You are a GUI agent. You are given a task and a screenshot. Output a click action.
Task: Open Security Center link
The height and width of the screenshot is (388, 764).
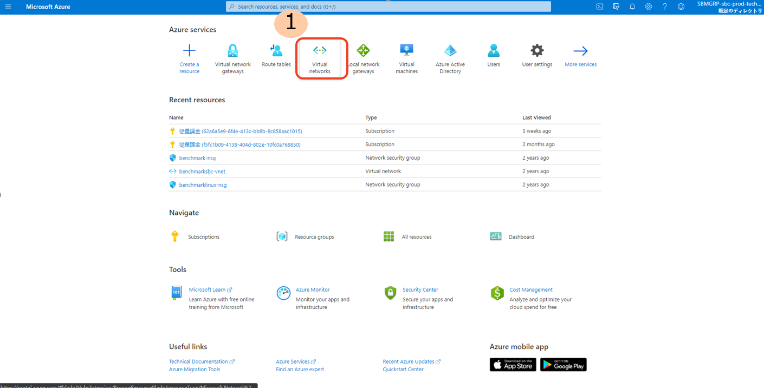[x=420, y=290]
